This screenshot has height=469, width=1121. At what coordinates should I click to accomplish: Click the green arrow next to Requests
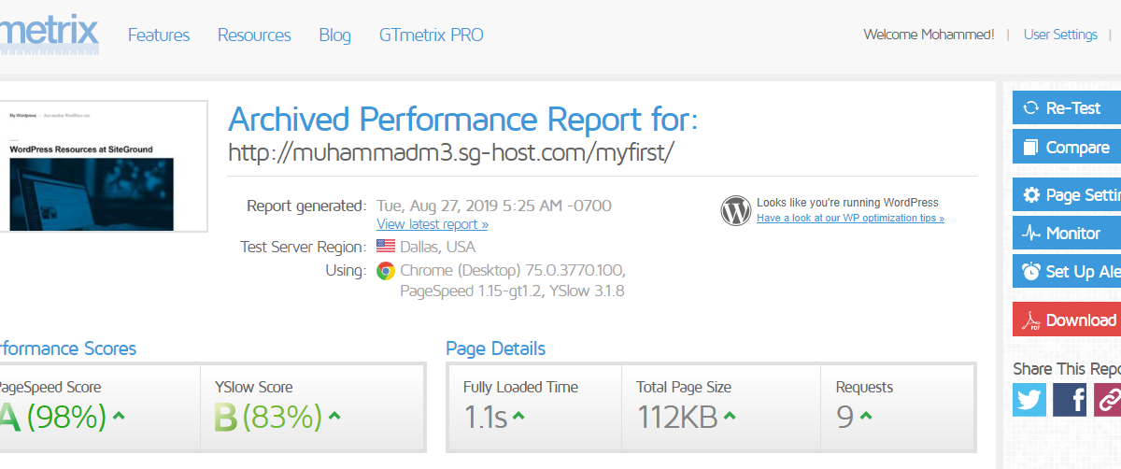tap(866, 416)
